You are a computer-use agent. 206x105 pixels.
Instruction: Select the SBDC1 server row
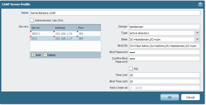coord(42,33)
